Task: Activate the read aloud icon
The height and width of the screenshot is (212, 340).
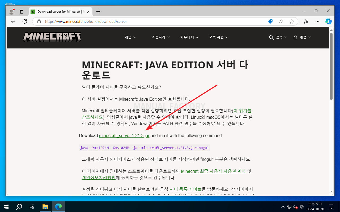Action: (281, 21)
